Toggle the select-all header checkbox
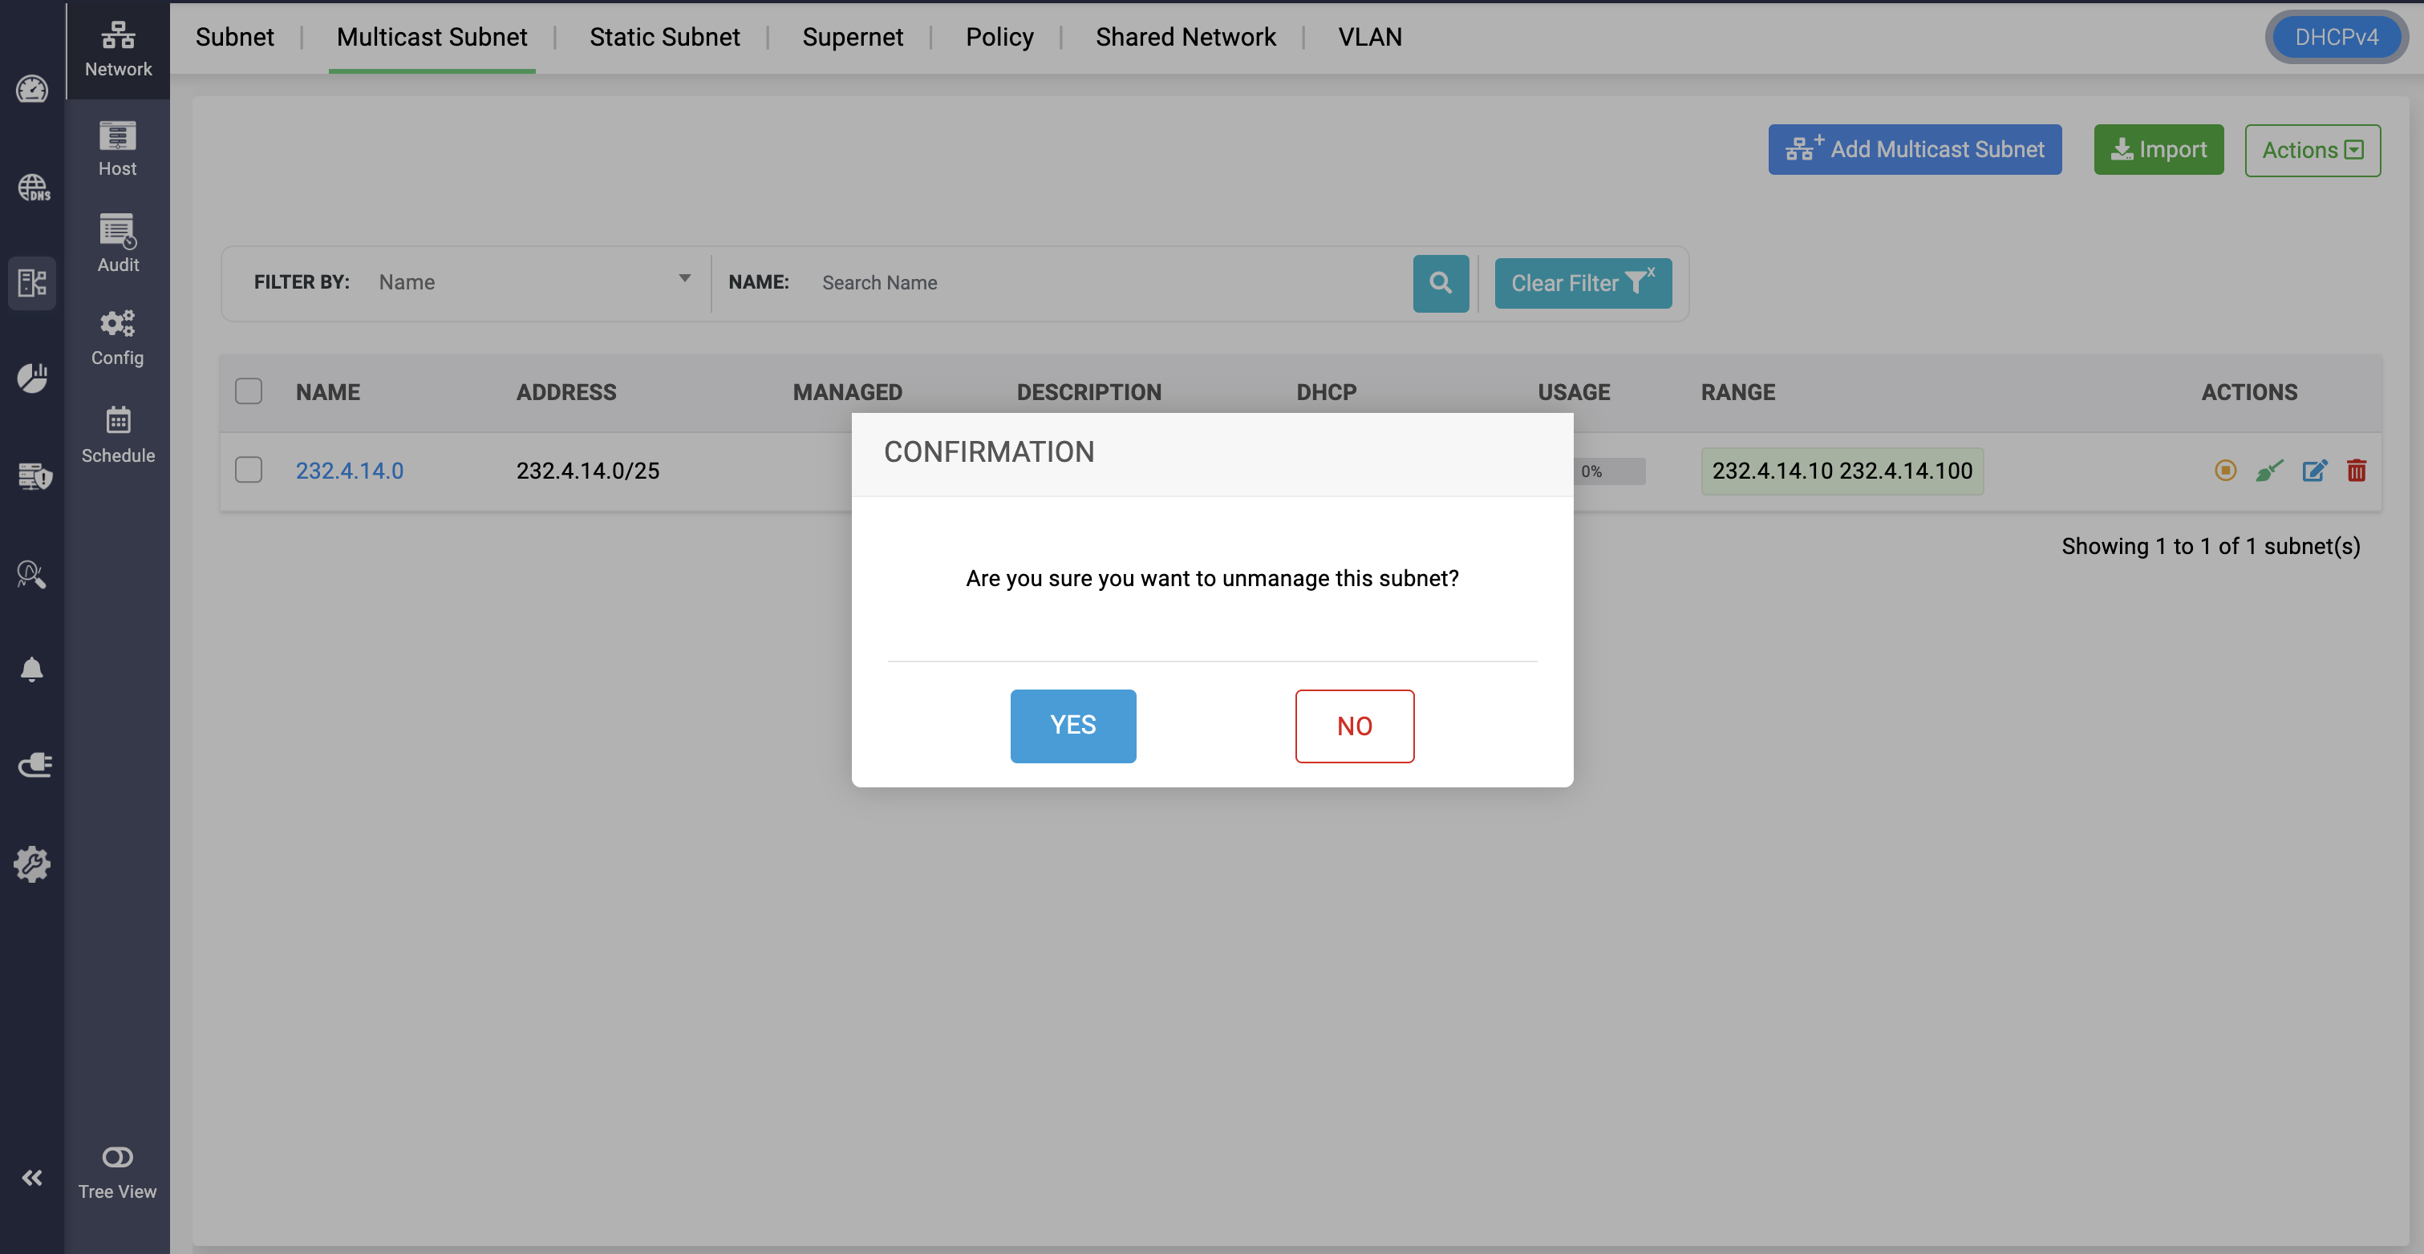The width and height of the screenshot is (2424, 1254). pos(249,391)
